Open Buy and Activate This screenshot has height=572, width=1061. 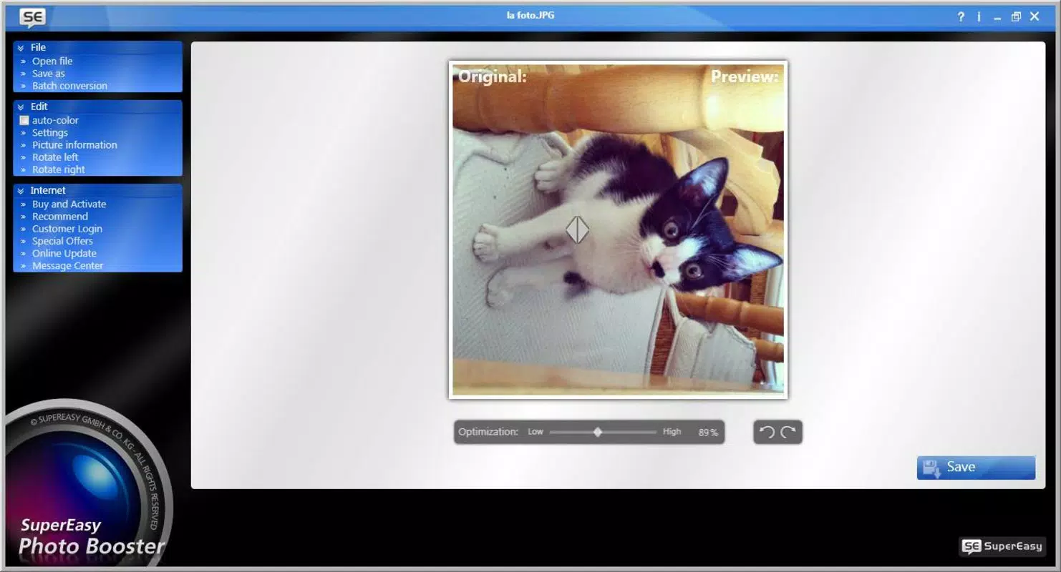click(69, 204)
